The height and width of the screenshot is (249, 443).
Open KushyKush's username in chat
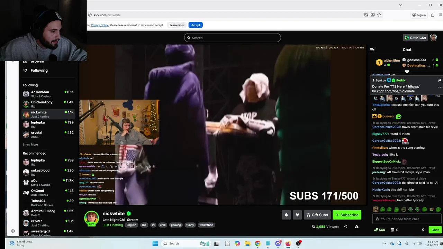[x=381, y=190]
